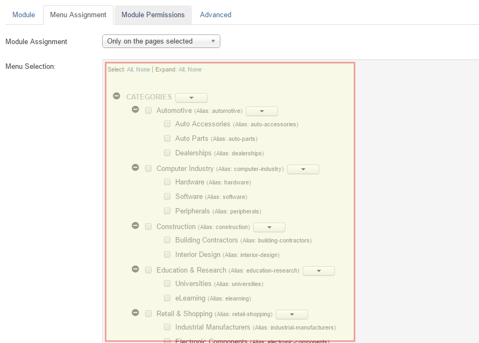
Task: Open the dropdown beside Automotive
Action: [262, 111]
